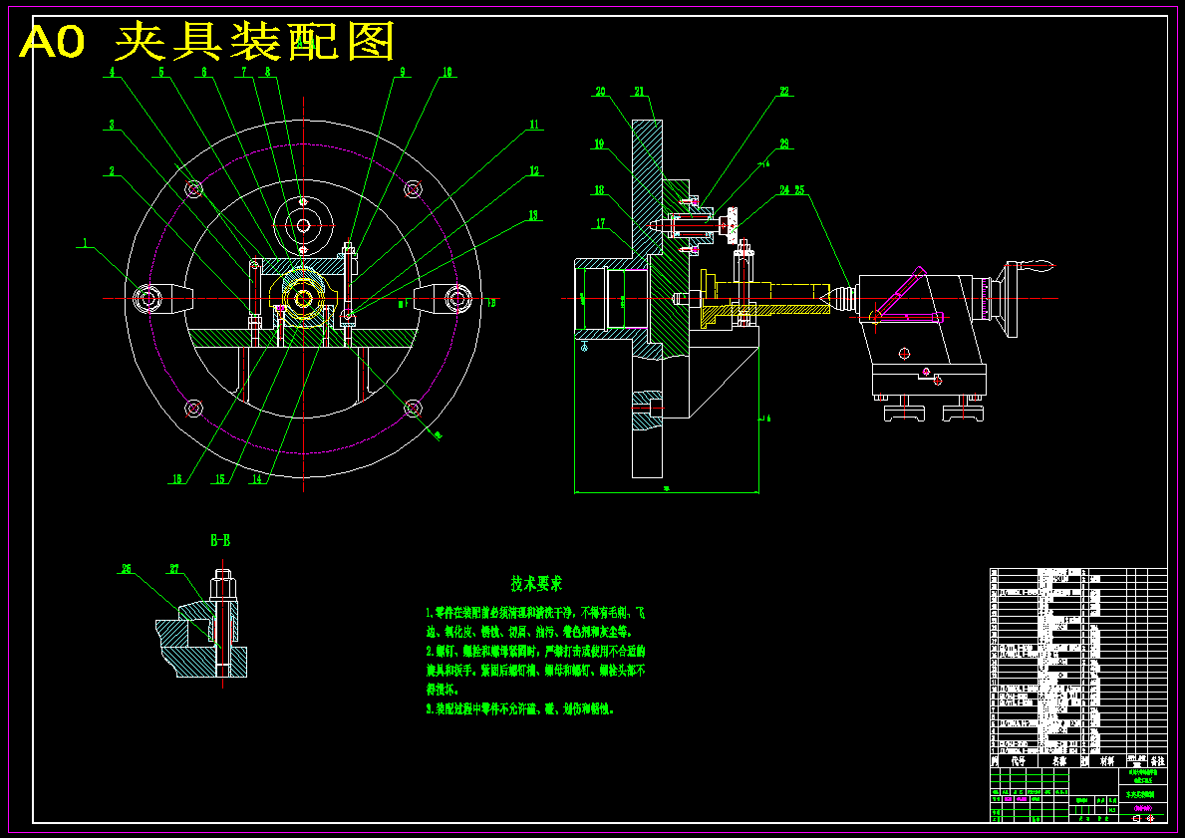
Task: Click the "技术要求" heading
Action: pyautogui.click(x=536, y=583)
